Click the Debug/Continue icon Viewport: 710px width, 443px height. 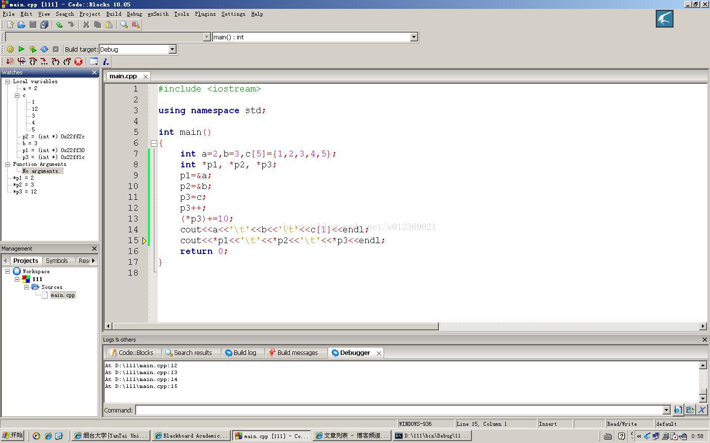pyautogui.click(x=10, y=62)
